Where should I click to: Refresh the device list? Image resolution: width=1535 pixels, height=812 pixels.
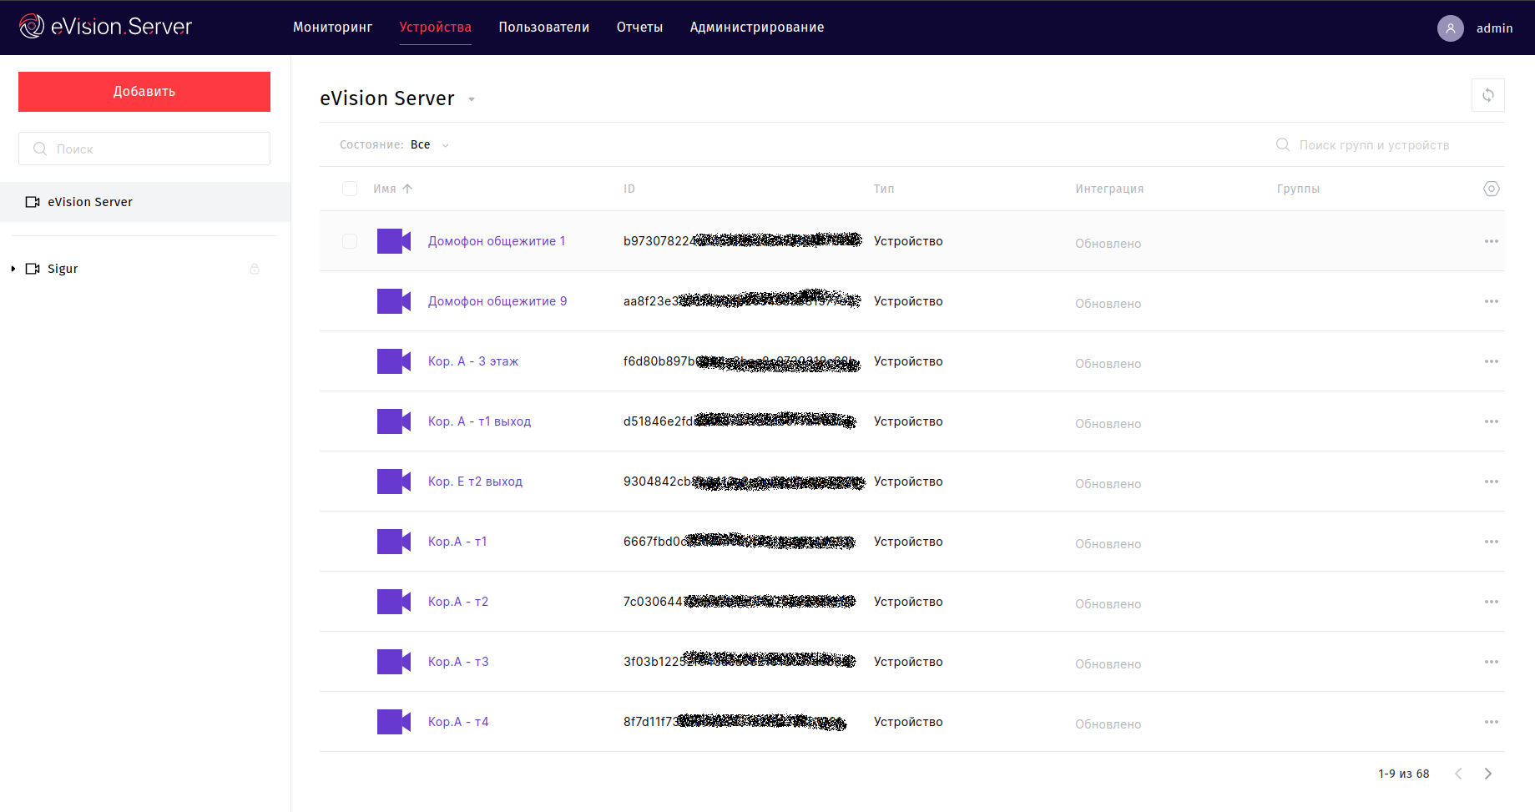pyautogui.click(x=1487, y=95)
